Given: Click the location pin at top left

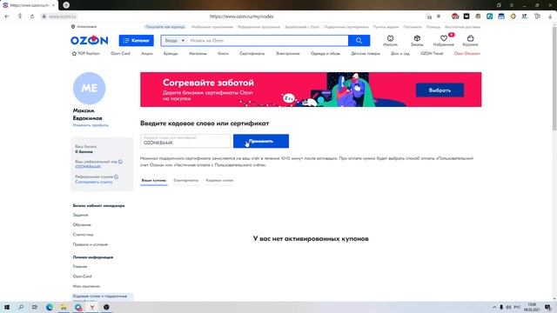Looking at the screenshot, I should coord(73,27).
